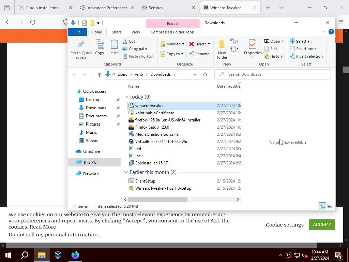349x262 pixels.
Task: Rename the selected file
Action: (199, 54)
